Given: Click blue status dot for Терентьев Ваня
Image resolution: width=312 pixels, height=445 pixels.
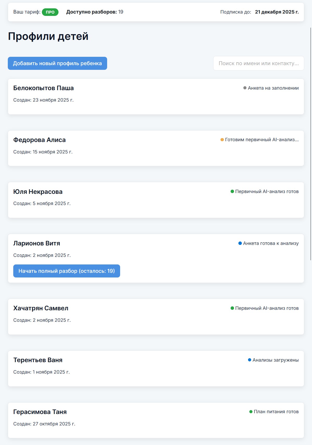Looking at the screenshot, I should pyautogui.click(x=250, y=360).
